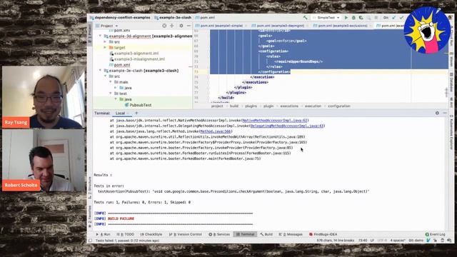Screen dimensions: 457x257
Task: Click the Build project hammer icon
Action: pos(305,17)
